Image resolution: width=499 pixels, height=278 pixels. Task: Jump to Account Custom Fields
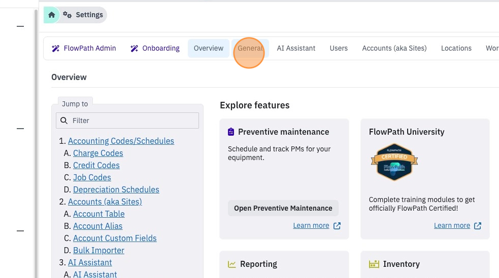tap(115, 239)
